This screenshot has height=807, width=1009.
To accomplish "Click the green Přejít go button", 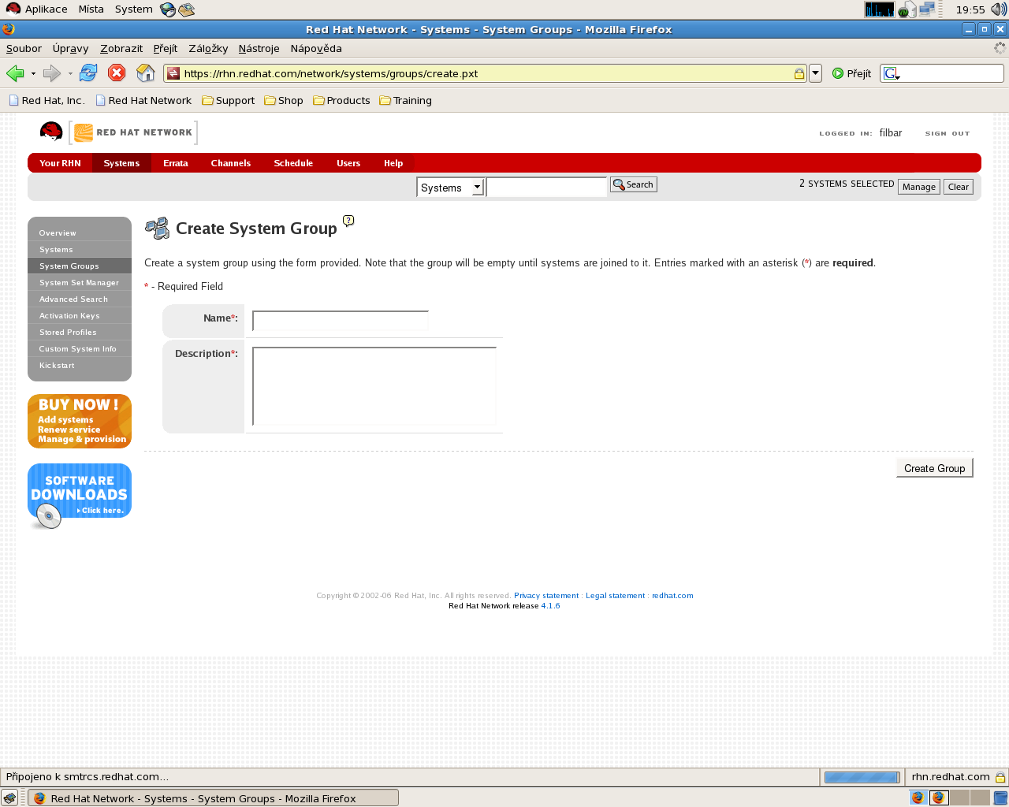I will [852, 73].
